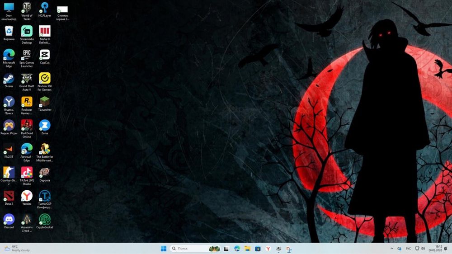
Task: Click the TLauncher Minecraft block icon
Action: coord(45,104)
